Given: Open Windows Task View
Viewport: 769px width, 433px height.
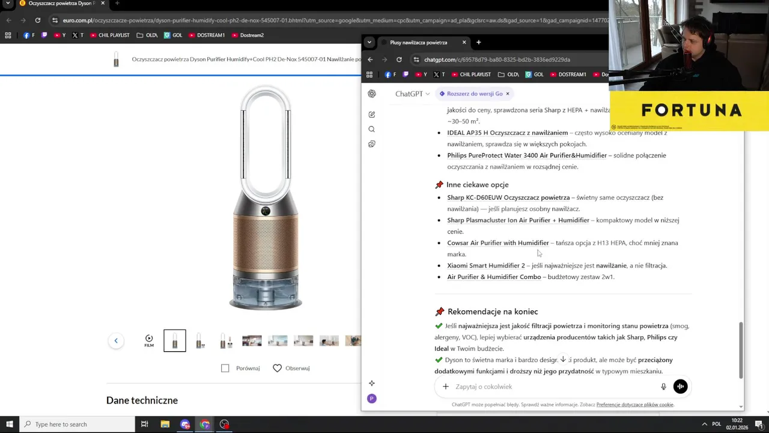Looking at the screenshot, I should pos(144,424).
